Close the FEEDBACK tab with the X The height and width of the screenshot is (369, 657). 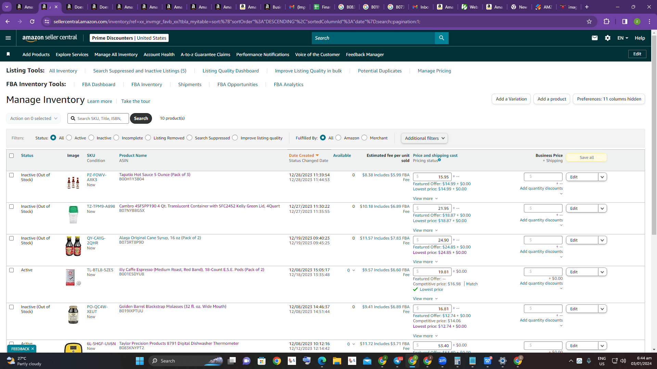coord(33,349)
